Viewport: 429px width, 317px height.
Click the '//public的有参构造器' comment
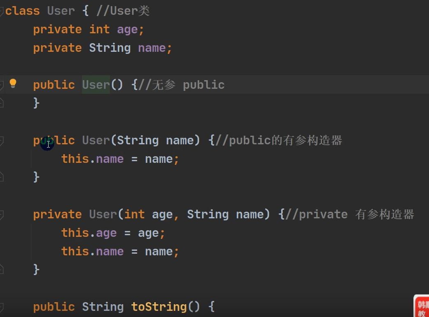click(x=279, y=141)
